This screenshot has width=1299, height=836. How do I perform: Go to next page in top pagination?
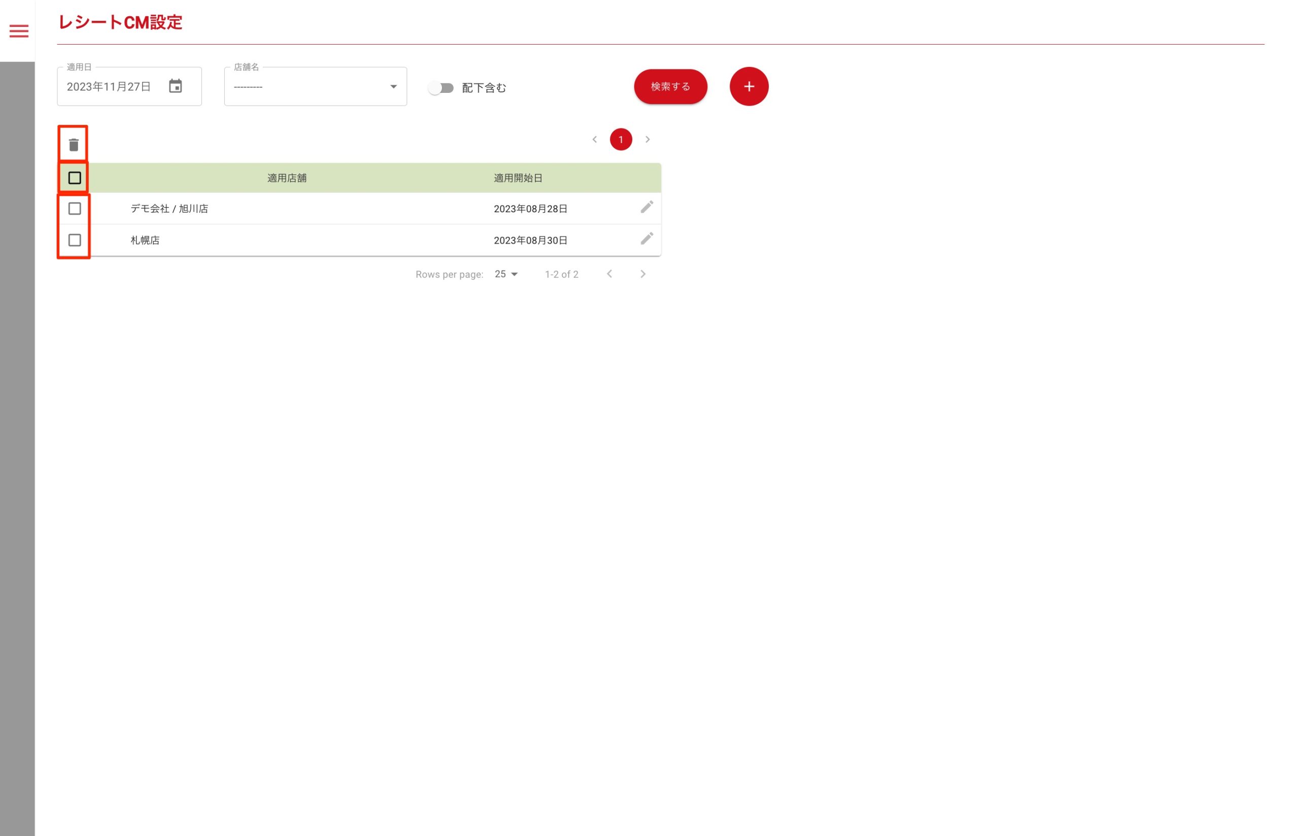(x=647, y=140)
